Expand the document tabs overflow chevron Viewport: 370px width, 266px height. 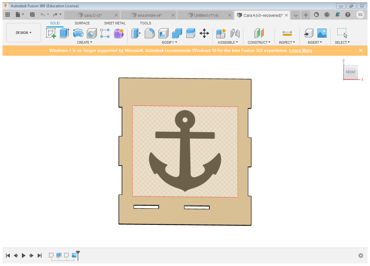296,16
